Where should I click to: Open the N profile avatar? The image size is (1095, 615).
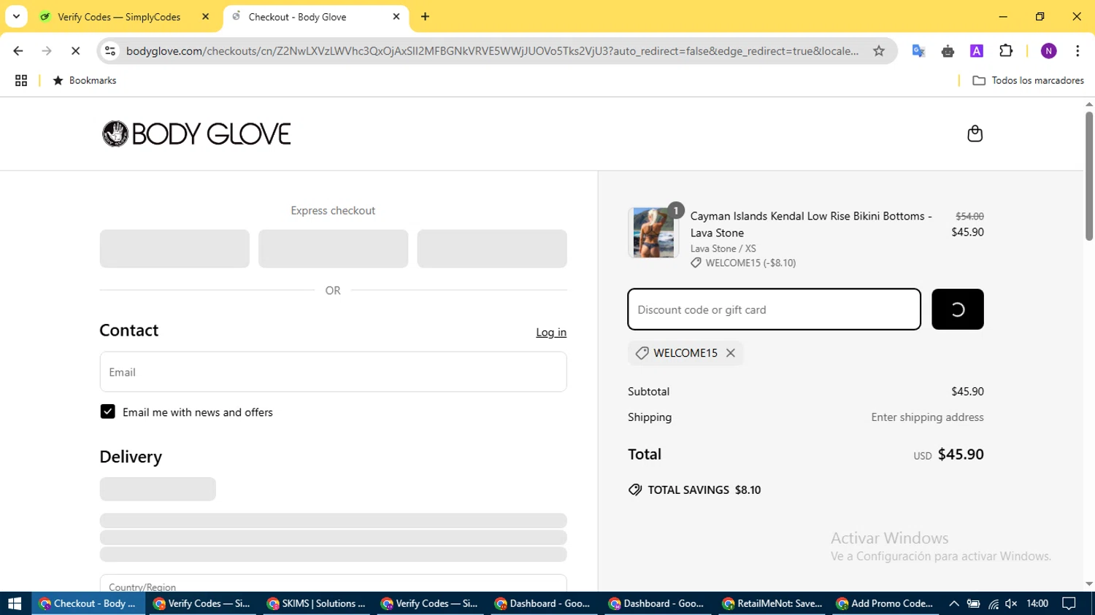1048,51
